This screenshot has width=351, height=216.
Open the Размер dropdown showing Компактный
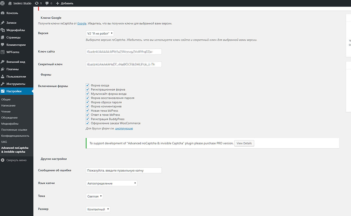coord(98,209)
